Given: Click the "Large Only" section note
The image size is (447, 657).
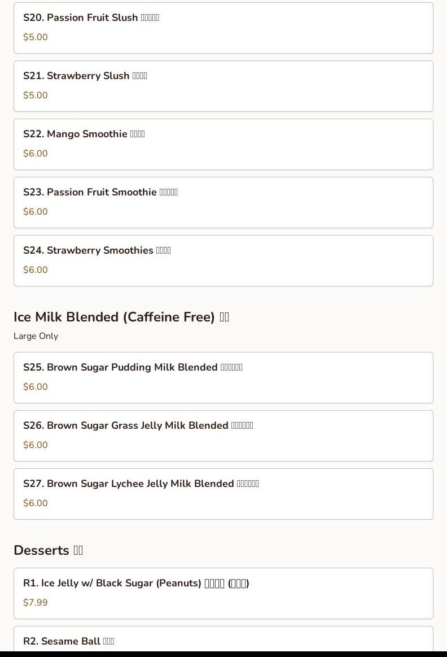Looking at the screenshot, I should [x=36, y=336].
